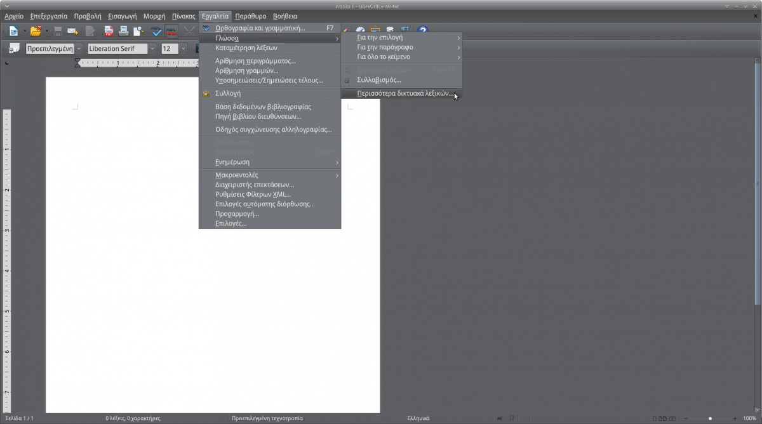Choose Προσαρμογή menu item
Screen dimensions: 762x424
point(270,214)
